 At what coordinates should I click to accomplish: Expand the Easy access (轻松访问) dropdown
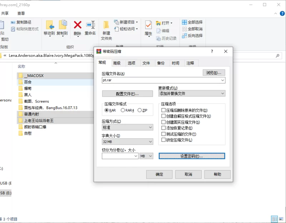[x=137, y=29]
